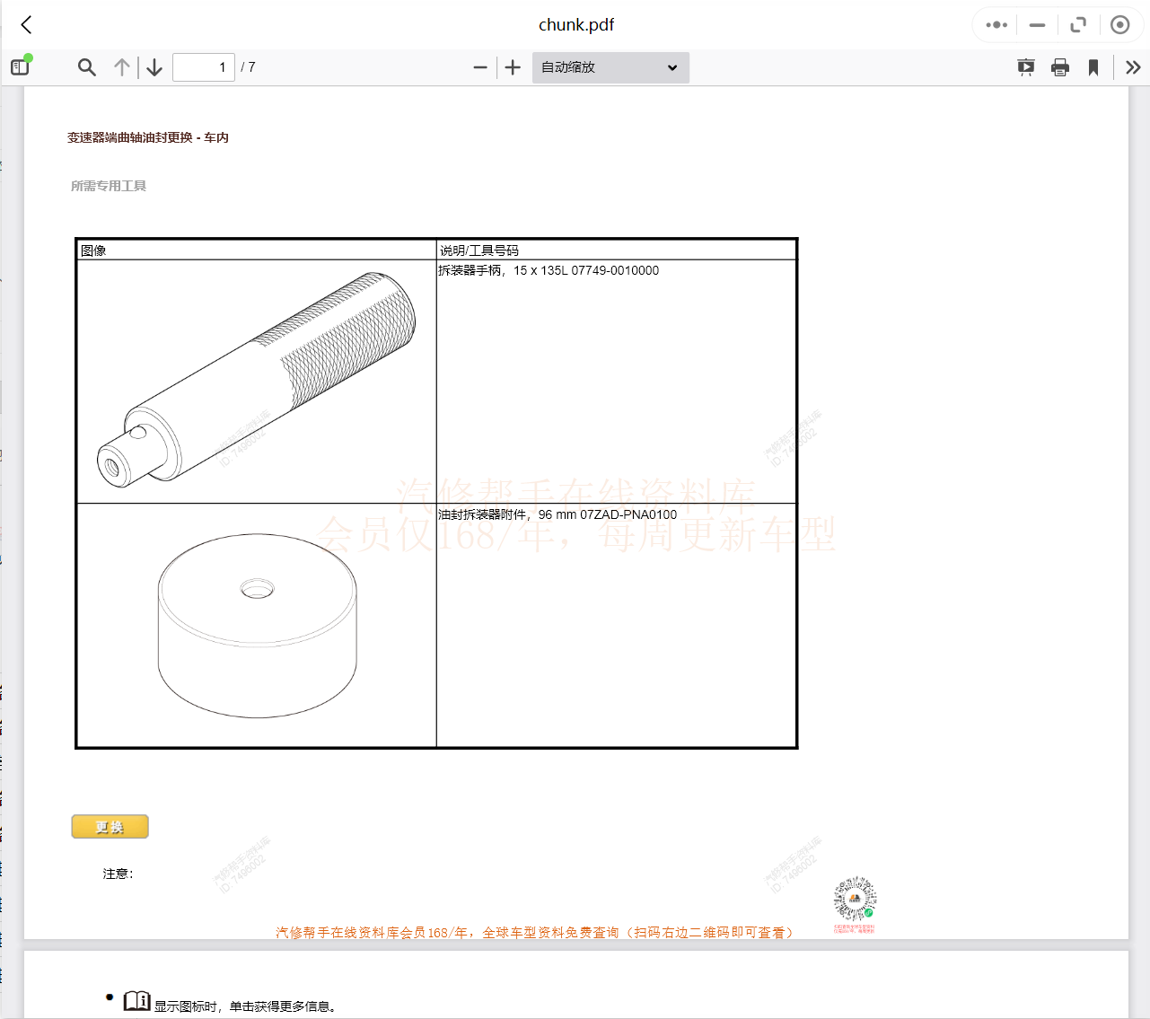Image resolution: width=1150 pixels, height=1019 pixels.
Task: Open the three-dots more options menu
Action: pos(996,25)
